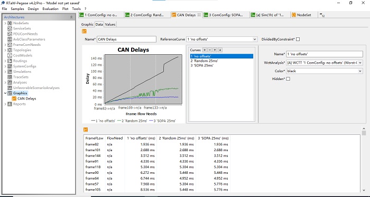This screenshot has width=370, height=197.
Task: Switch to the Values tab
Action: 110,24
